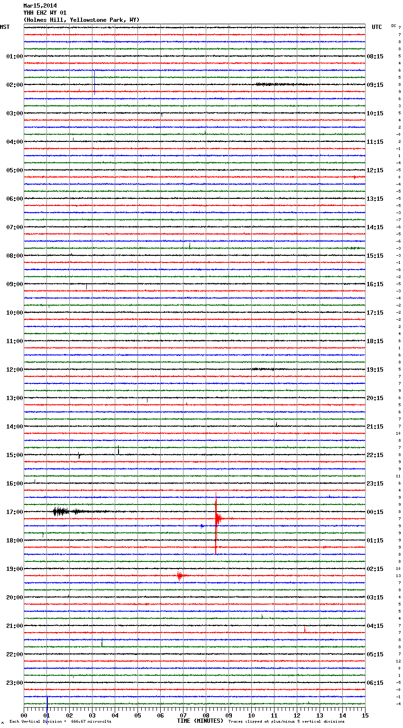Click the UTC label 16:15

coord(375,284)
